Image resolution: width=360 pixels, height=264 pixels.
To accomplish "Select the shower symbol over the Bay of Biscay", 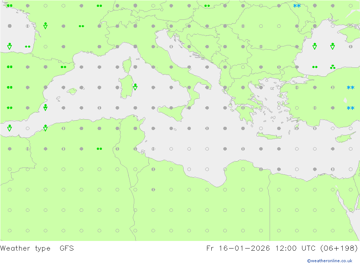I will point(9,46).
